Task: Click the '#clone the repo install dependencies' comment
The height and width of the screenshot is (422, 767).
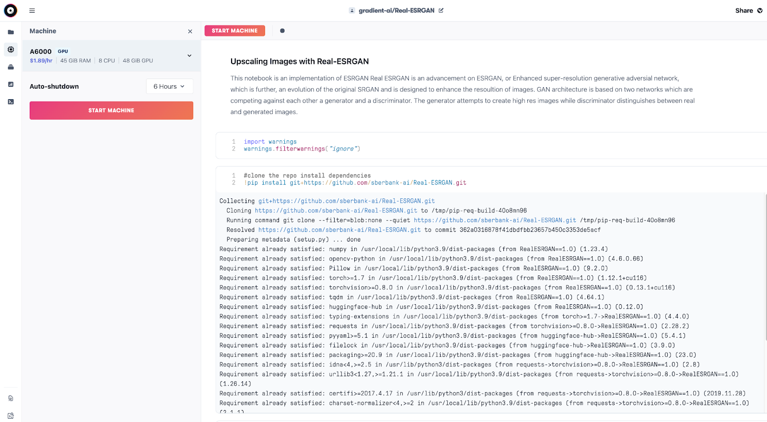Action: 307,176
